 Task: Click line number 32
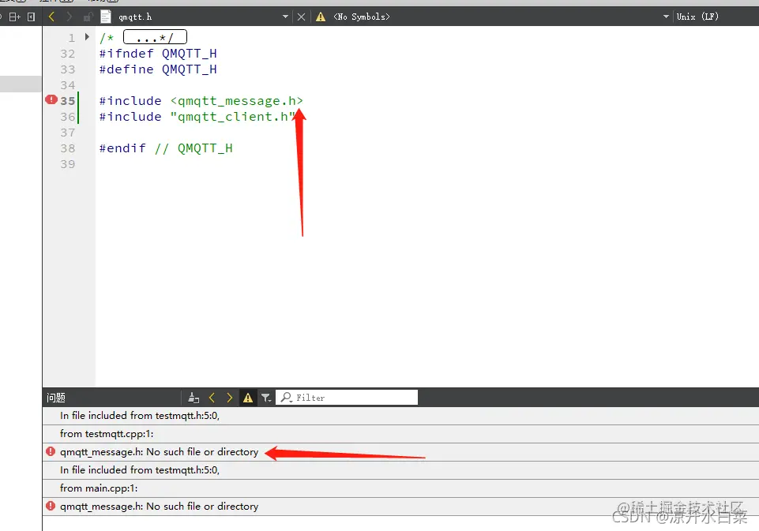click(68, 54)
